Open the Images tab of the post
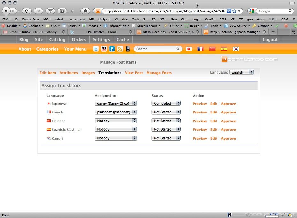 (88, 73)
